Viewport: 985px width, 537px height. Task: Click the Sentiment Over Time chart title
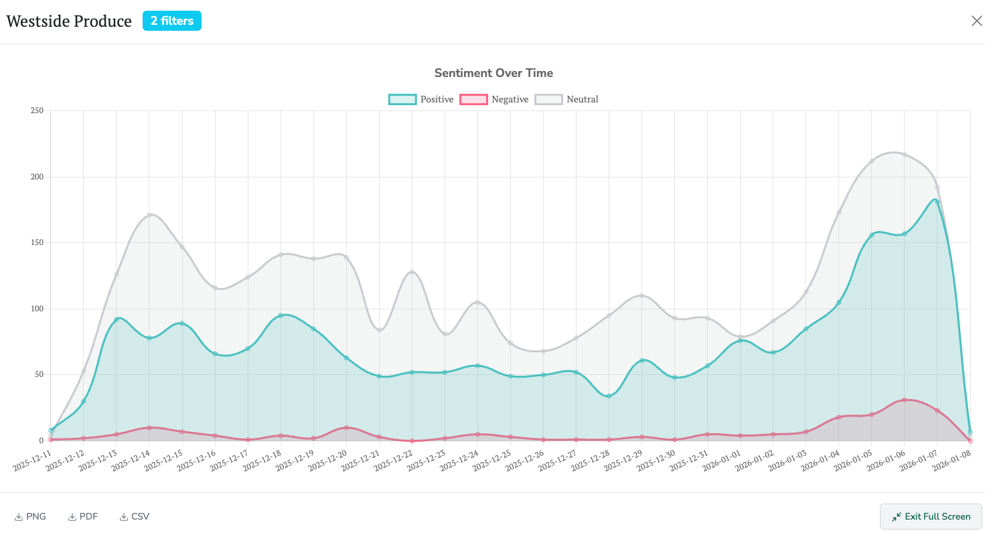[494, 73]
